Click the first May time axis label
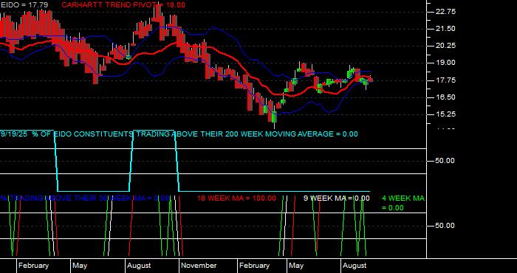Screen dimensions: 517x273 coord(80,266)
